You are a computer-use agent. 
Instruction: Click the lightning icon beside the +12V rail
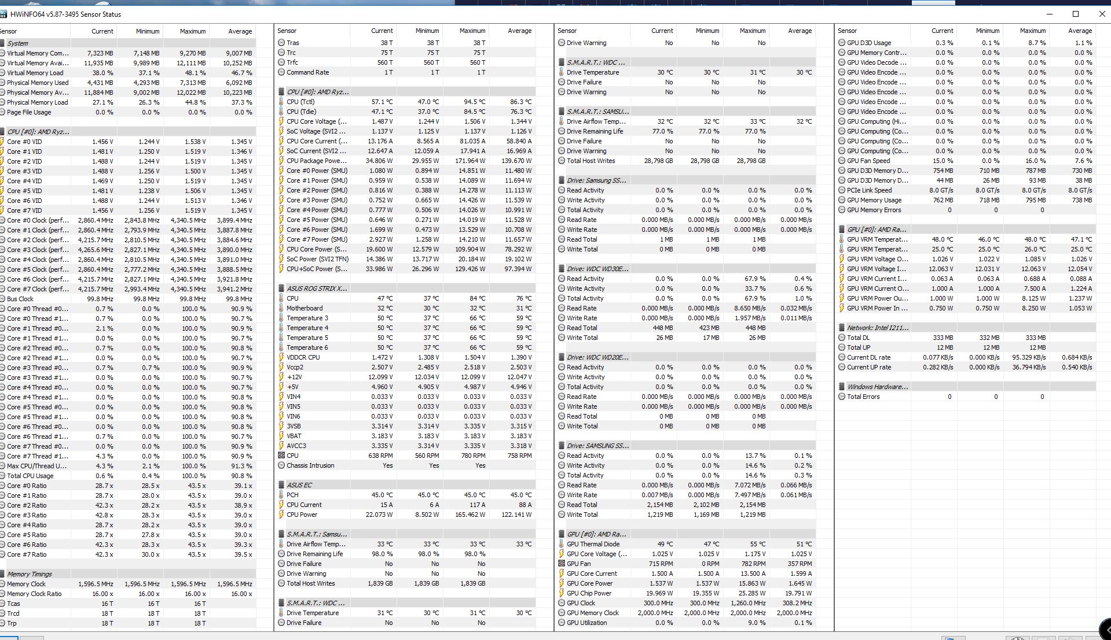281,377
